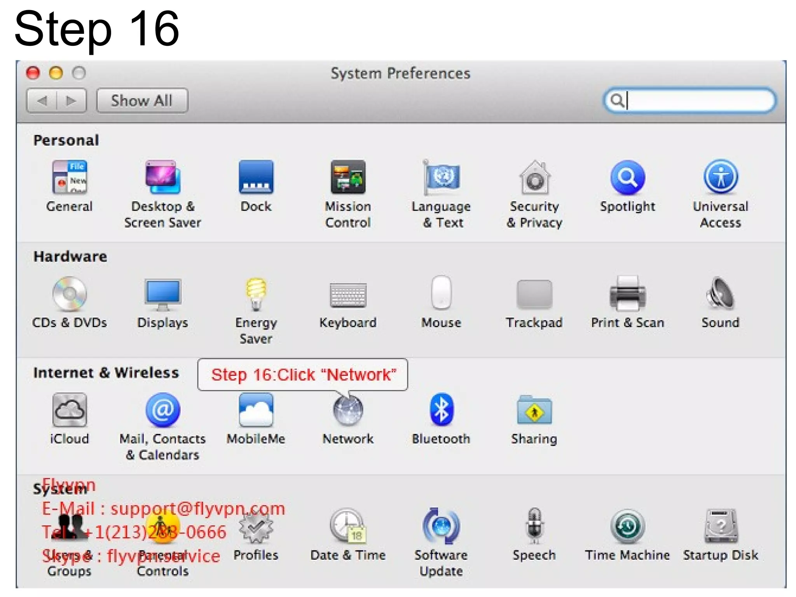
Task: Open Bluetooth settings icon
Action: coord(441,410)
